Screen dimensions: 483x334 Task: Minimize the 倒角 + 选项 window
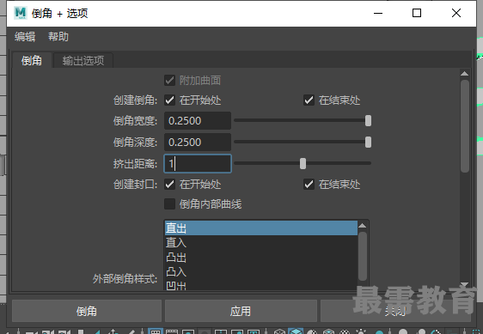378,13
